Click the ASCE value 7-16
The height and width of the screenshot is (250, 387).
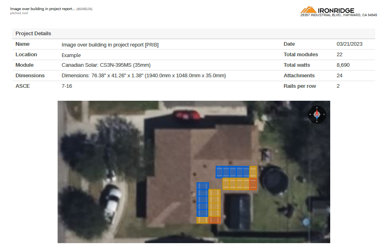(x=67, y=86)
